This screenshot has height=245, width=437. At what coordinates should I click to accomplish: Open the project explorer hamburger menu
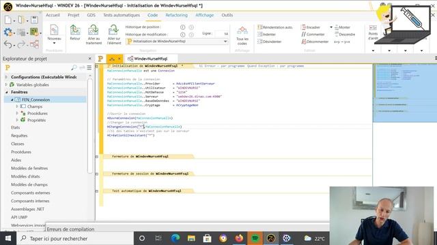[89, 67]
